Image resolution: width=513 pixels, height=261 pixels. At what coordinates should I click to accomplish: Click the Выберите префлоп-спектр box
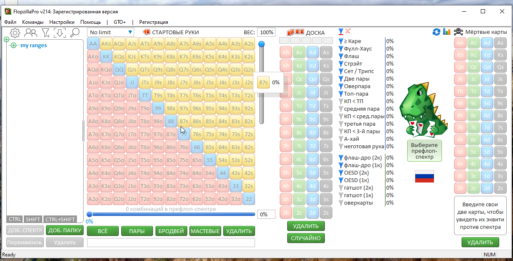click(x=424, y=151)
